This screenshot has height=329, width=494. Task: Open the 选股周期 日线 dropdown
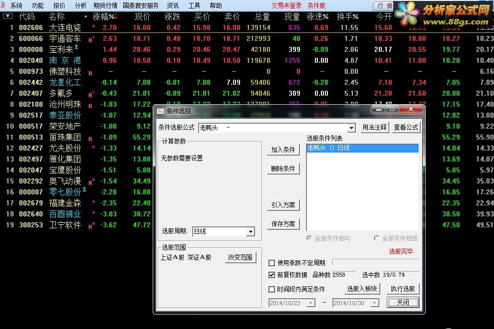tap(250, 232)
